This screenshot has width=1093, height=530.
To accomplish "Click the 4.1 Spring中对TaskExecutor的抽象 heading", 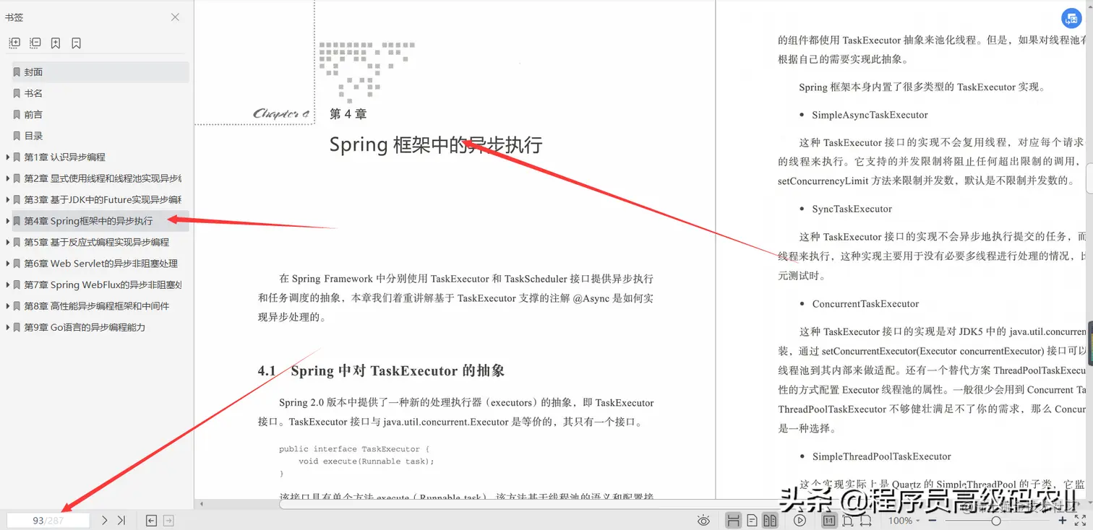I will tap(381, 371).
